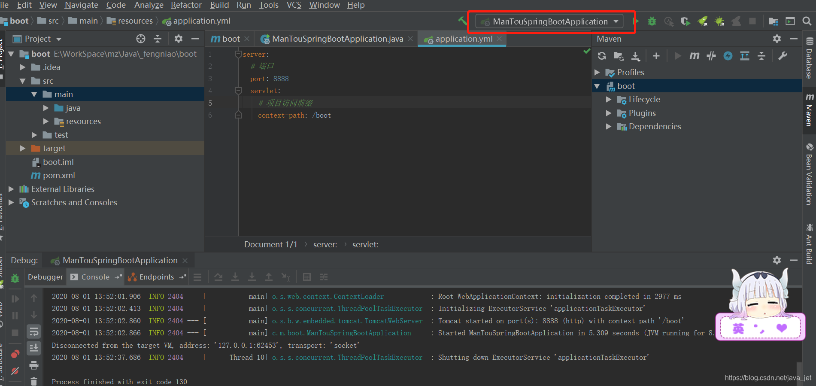The image size is (816, 386).
Task: Select pom.xml in project tree
Action: tap(59, 175)
